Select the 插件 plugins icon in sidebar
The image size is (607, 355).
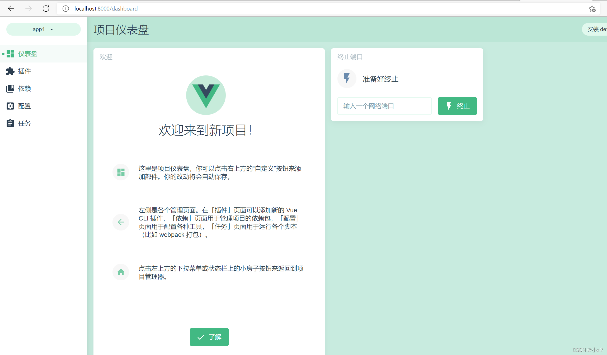point(10,71)
